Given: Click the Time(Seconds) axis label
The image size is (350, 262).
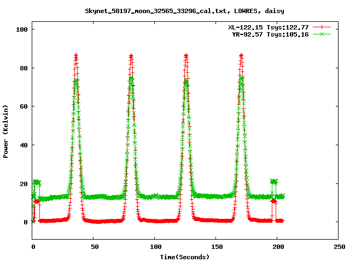Looking at the screenshot, I should [185, 257].
